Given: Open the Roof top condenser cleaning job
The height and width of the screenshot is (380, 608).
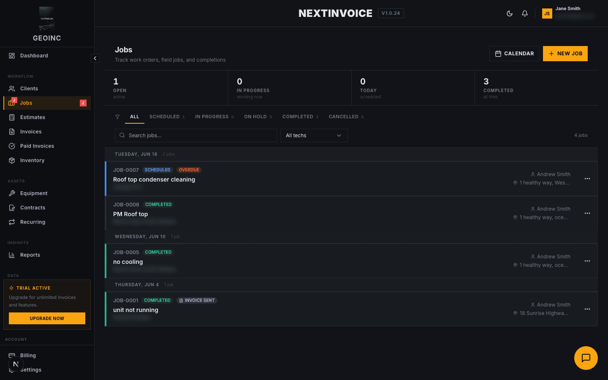Looking at the screenshot, I should point(154,179).
